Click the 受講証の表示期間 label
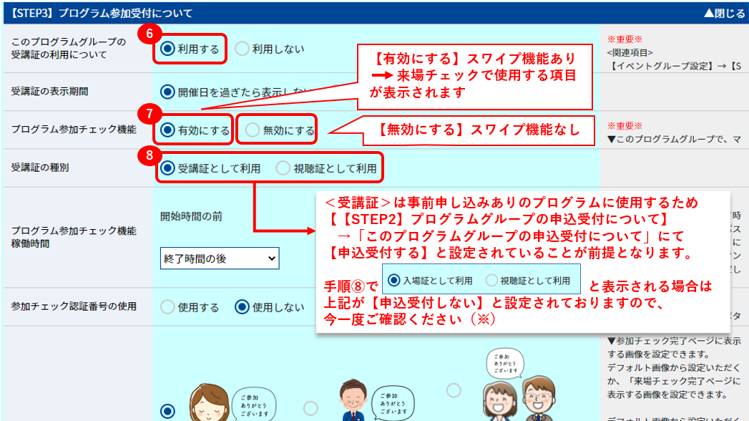Screen dimensions: 749x421 (49, 91)
